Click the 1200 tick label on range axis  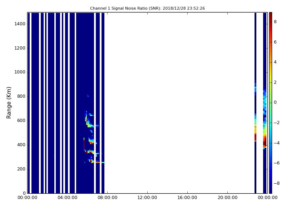[x=20, y=48]
